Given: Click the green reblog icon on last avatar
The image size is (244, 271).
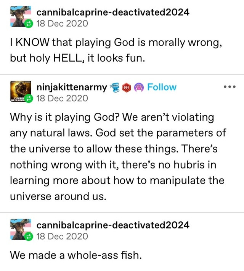Looking at the screenshot, I should pyautogui.click(x=28, y=237).
